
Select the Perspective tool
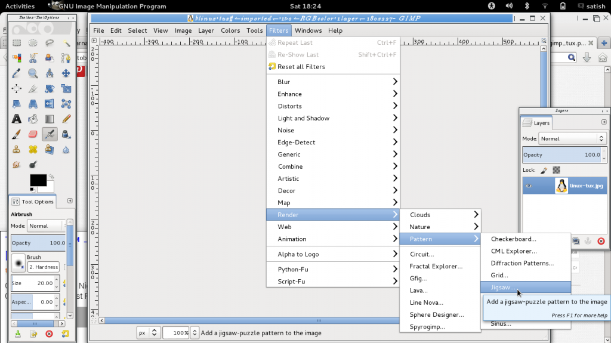pos(33,104)
